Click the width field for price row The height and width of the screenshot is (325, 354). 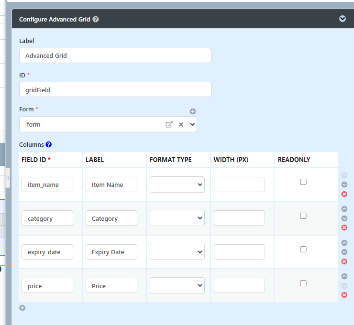click(239, 285)
